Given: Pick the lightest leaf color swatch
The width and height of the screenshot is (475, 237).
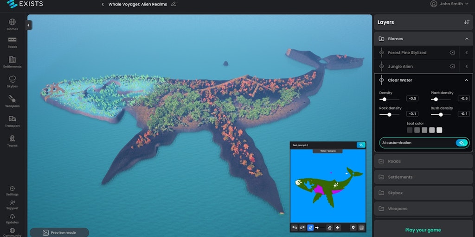Looking at the screenshot, I should [439, 130].
